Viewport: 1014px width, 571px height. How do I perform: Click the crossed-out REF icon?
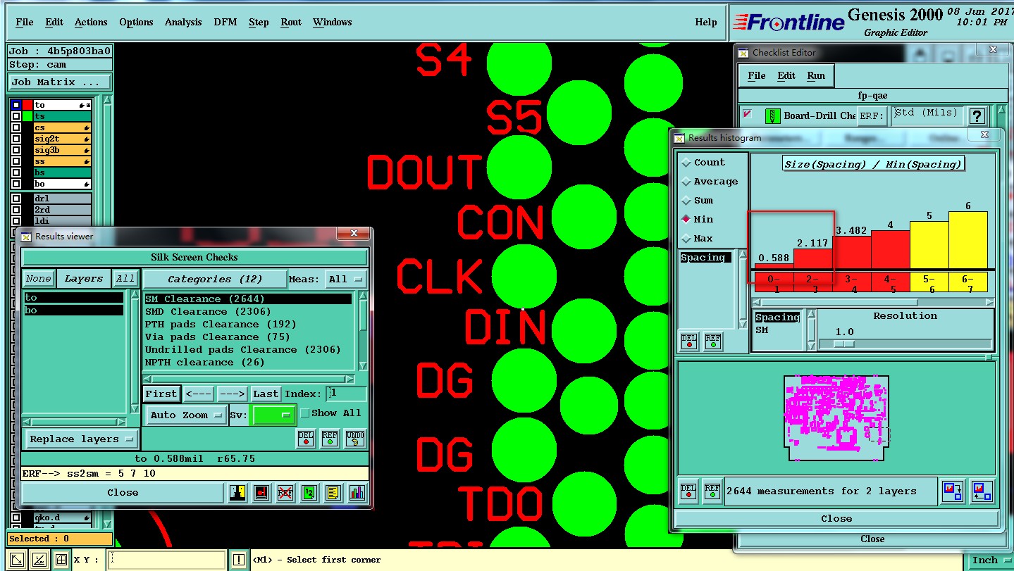(x=285, y=493)
